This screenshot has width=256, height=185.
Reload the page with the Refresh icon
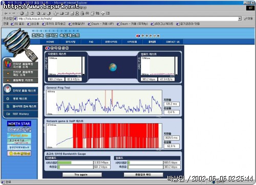27,13
